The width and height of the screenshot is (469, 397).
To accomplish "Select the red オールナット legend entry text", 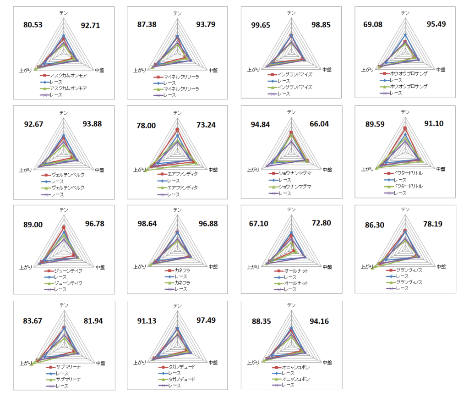I will coord(296,271).
